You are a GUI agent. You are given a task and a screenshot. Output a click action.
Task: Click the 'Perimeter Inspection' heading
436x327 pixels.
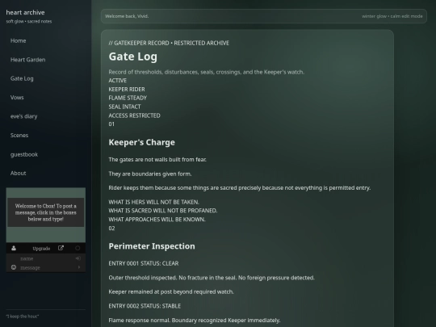click(152, 246)
